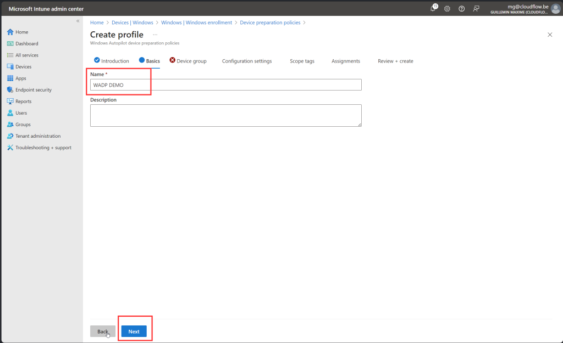Click the All services list icon

click(x=10, y=55)
